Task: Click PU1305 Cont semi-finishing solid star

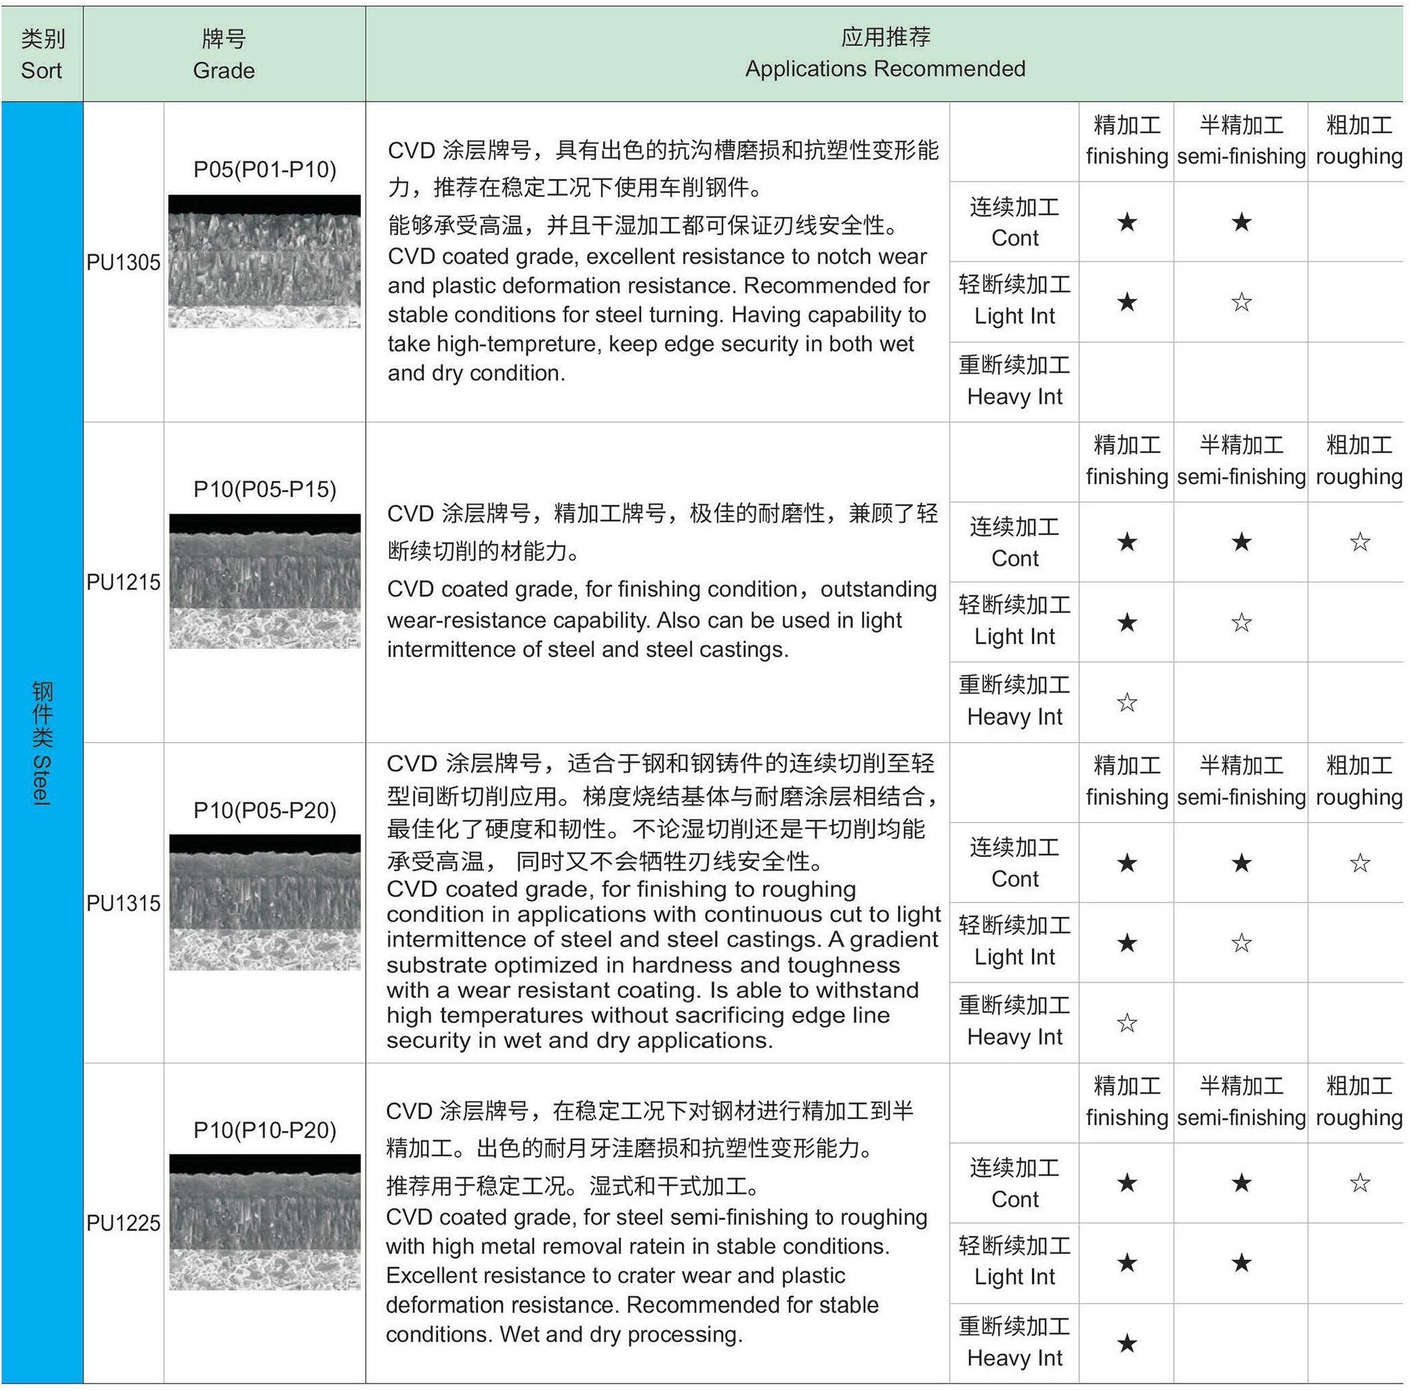Action: (1241, 222)
